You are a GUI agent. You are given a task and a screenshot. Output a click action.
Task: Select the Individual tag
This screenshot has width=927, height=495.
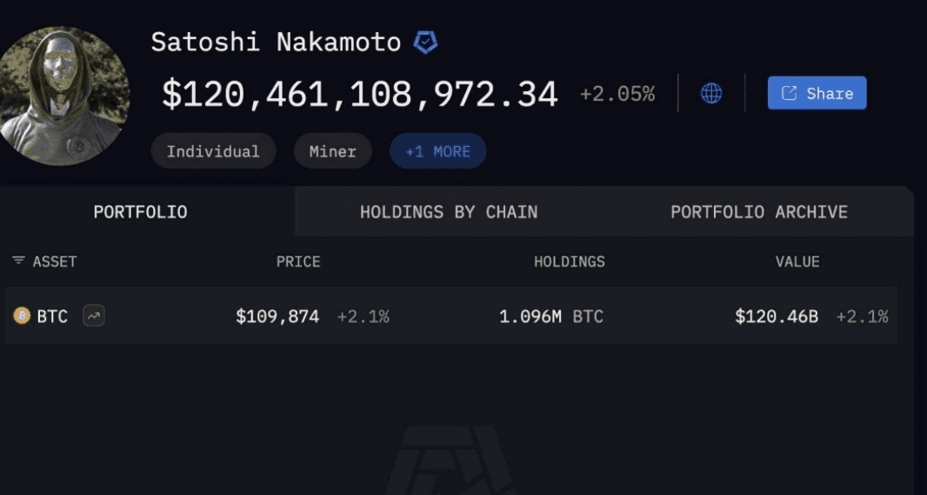[213, 151]
